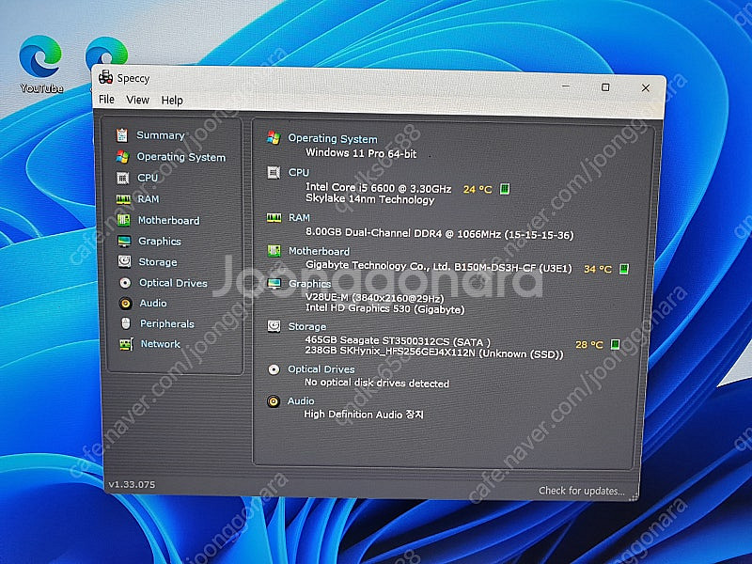This screenshot has width=752, height=564.
Task: Open the View menu
Action: (x=137, y=100)
